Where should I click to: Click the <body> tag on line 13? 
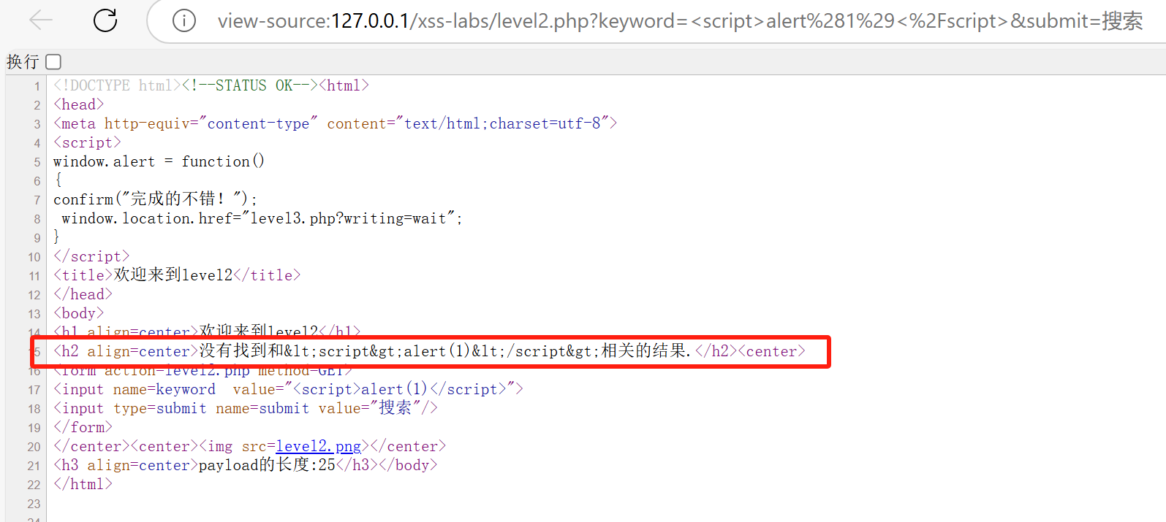[78, 313]
